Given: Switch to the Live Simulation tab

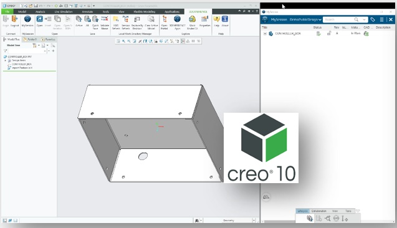Looking at the screenshot, I should point(64,12).
